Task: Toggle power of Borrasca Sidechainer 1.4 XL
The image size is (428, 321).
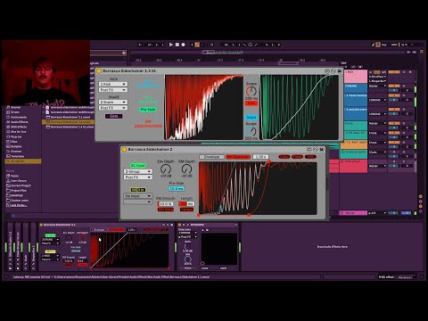Action: tap(99, 71)
